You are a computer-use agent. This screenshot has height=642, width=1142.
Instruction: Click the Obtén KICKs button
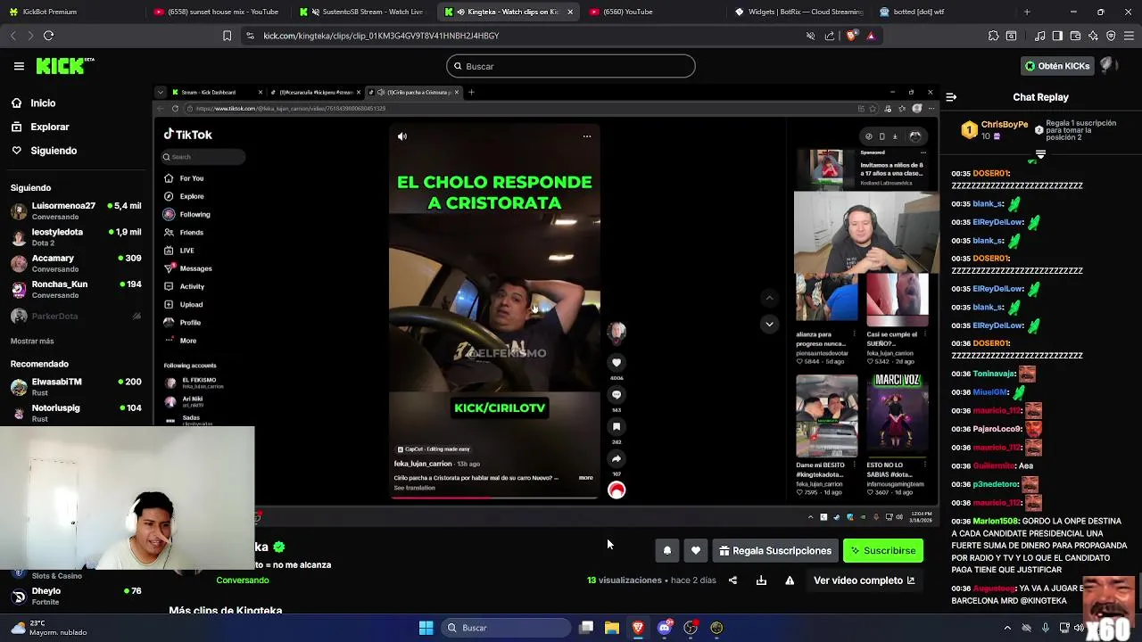[1057, 66]
